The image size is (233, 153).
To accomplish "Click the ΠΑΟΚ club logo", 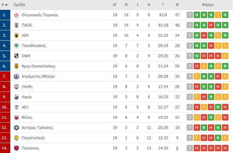I will pyautogui.click(x=16, y=25).
